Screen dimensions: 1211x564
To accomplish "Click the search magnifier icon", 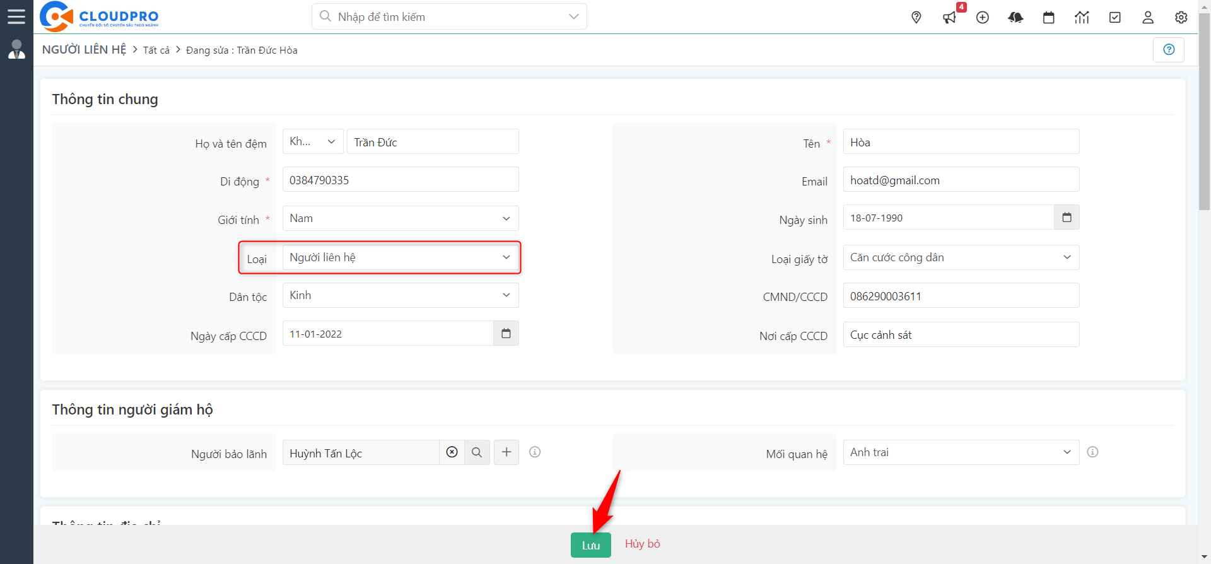I will [x=325, y=16].
